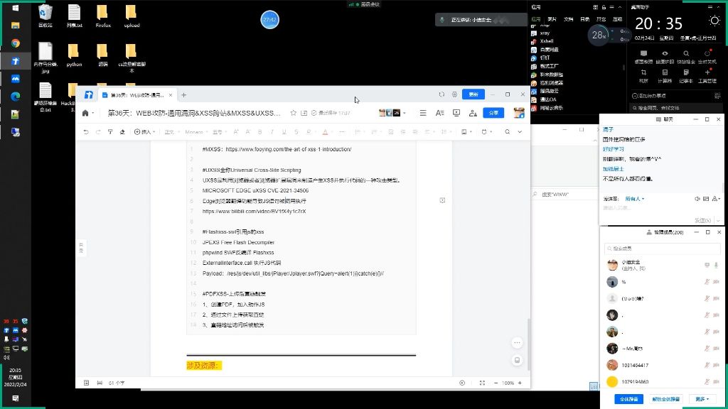Select the 压缩 tab in app panel

(x=618, y=19)
